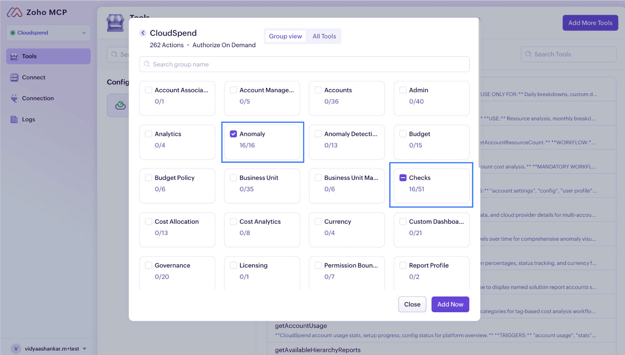Click the 0/36 count under Accounts
Screen dimensions: 625x355
(x=332, y=102)
